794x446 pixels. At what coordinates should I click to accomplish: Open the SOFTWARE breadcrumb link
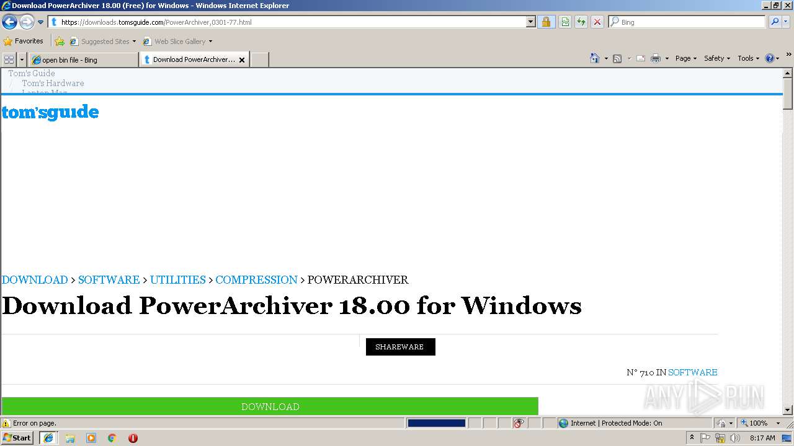(109, 280)
